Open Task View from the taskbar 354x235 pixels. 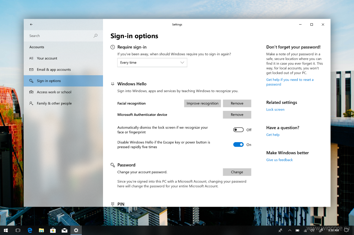[x=18, y=230]
